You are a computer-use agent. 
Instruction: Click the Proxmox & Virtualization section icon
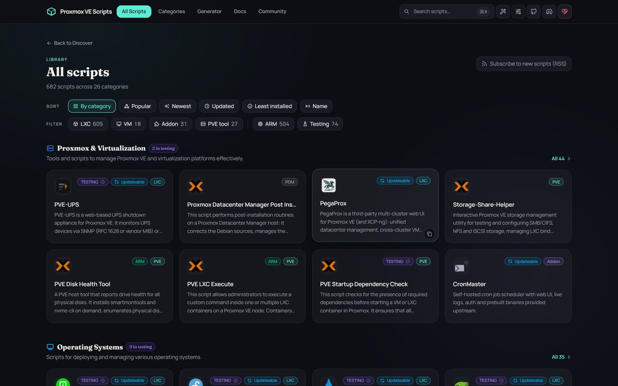(x=50, y=148)
